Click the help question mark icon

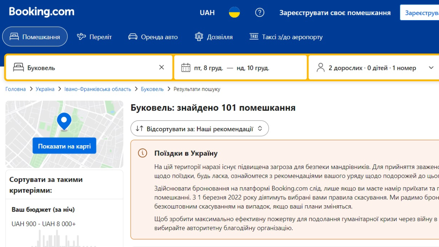259,12
